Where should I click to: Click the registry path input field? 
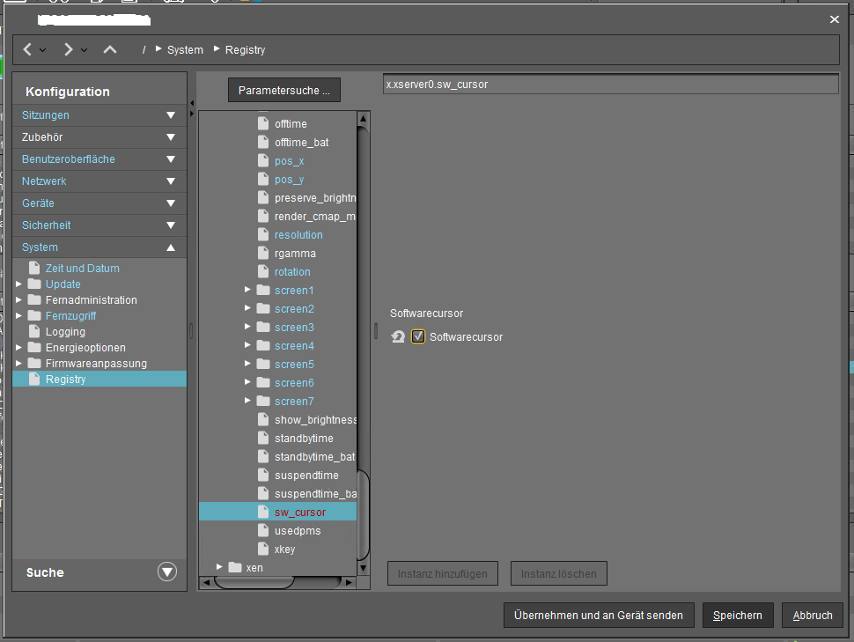pyautogui.click(x=610, y=85)
